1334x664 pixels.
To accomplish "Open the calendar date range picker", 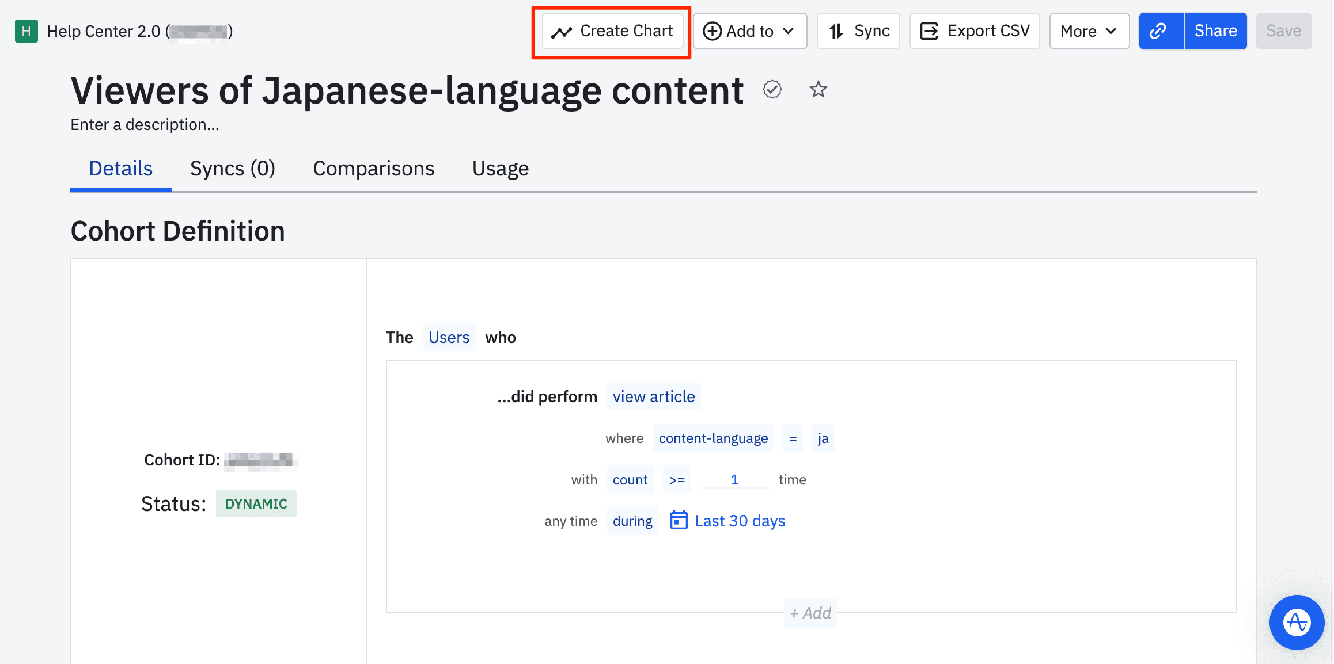I will [728, 521].
